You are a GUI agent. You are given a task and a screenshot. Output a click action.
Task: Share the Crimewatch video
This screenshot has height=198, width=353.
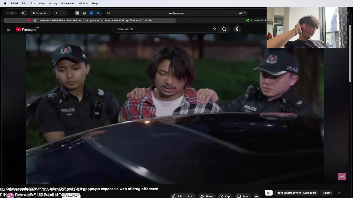pyautogui.click(x=206, y=196)
